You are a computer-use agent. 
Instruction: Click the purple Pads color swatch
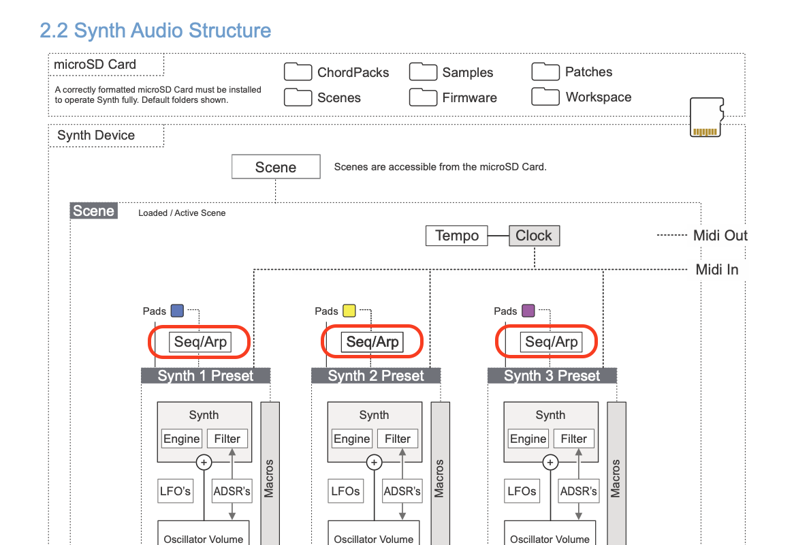528,311
